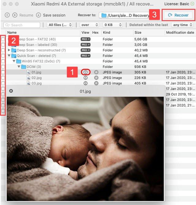This screenshot has height=205, width=196.
Task: Click PRO badge for Deep Scan - FAT32
Action: 85,39
